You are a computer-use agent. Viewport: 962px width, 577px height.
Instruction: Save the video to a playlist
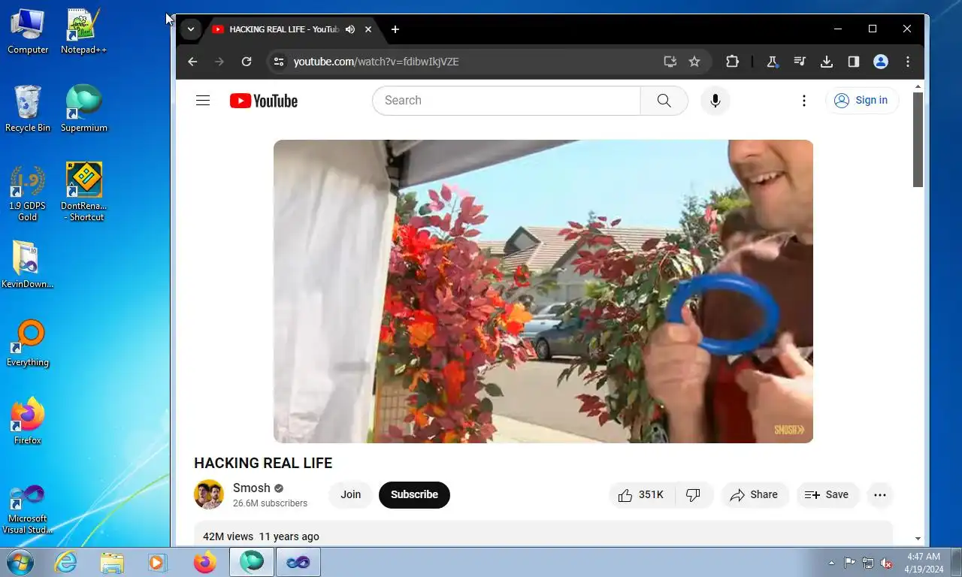pos(827,495)
